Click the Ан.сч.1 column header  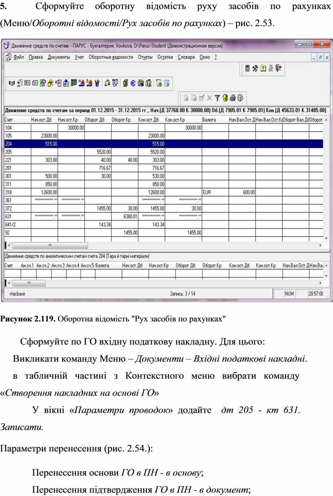(x=28, y=265)
